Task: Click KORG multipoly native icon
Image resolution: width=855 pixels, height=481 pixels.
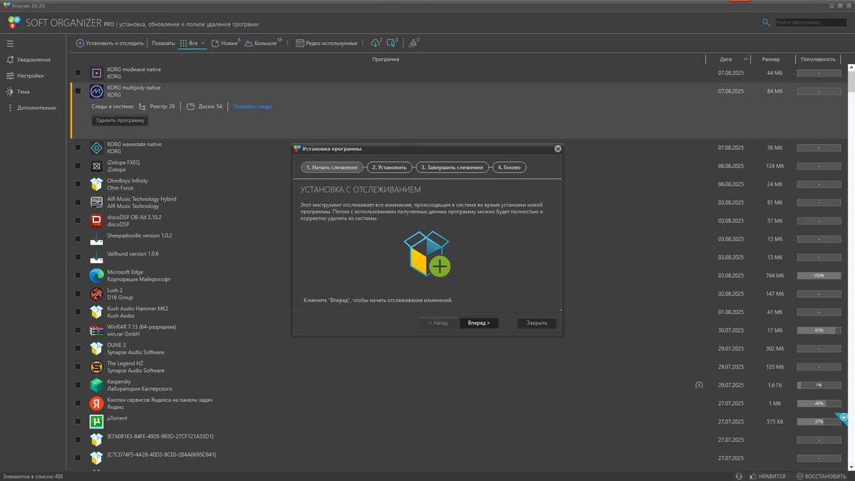Action: tap(96, 91)
